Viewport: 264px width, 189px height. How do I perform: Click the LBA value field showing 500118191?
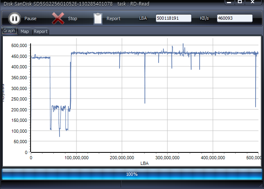pyautogui.click(x=173, y=18)
